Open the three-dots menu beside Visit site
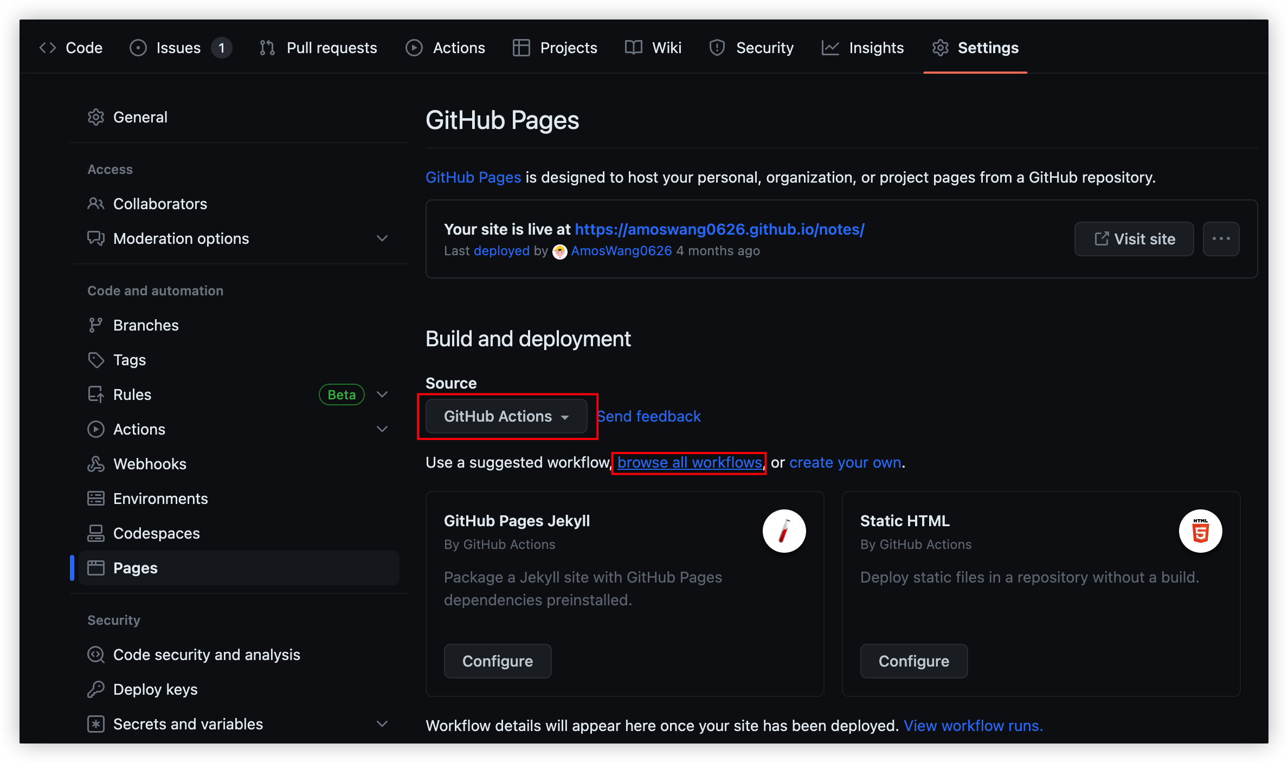The width and height of the screenshot is (1288, 763). (x=1221, y=239)
